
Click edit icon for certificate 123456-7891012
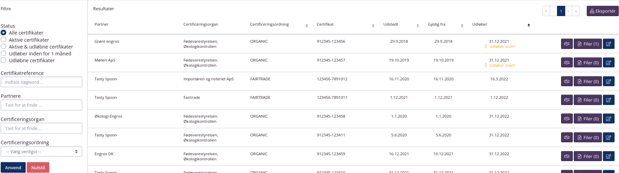[608, 81]
